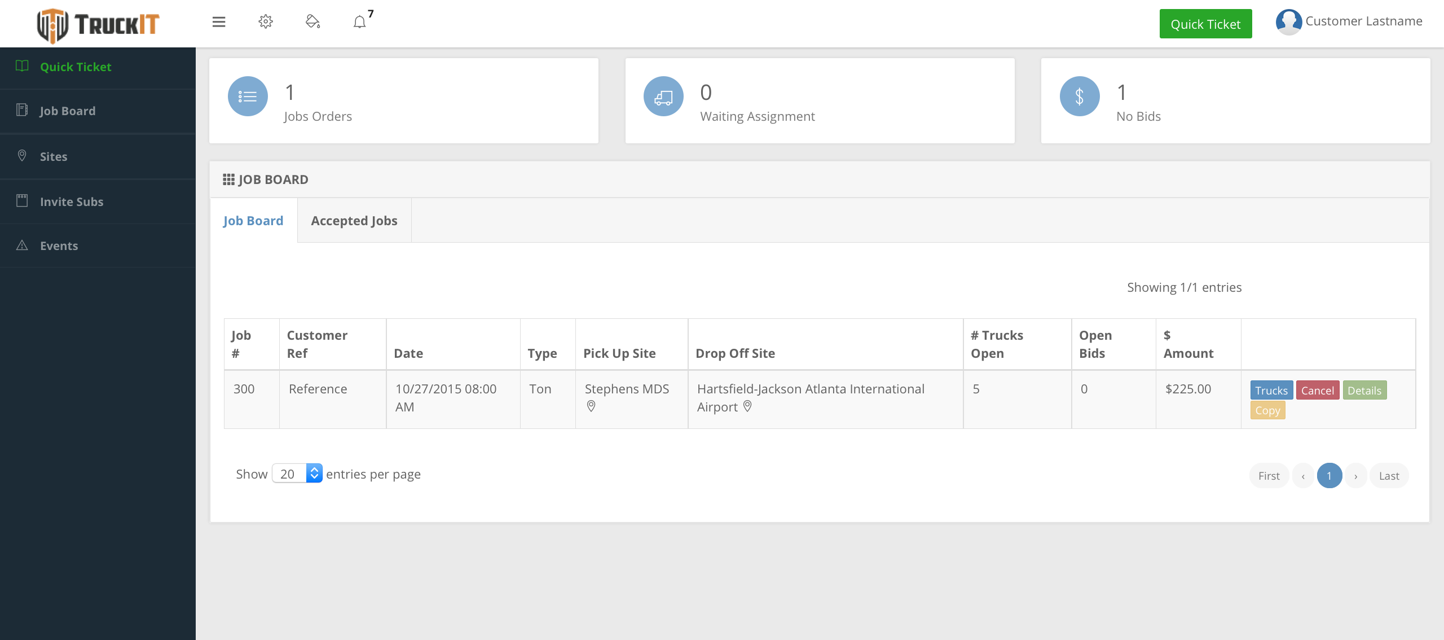Open Sites in the sidebar

pyautogui.click(x=54, y=156)
